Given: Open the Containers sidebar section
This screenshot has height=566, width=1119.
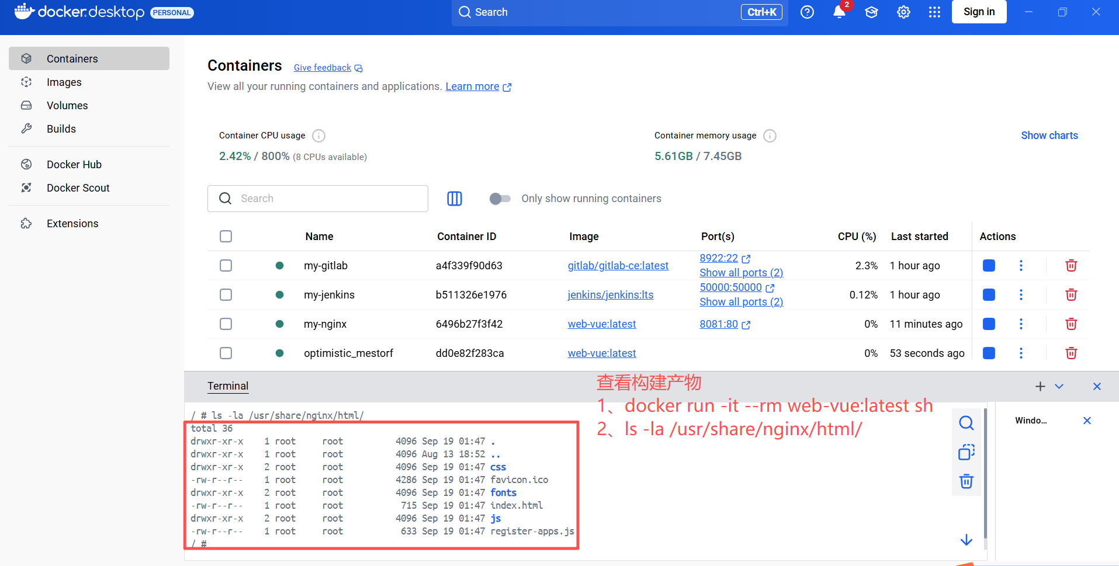Looking at the screenshot, I should (x=89, y=58).
